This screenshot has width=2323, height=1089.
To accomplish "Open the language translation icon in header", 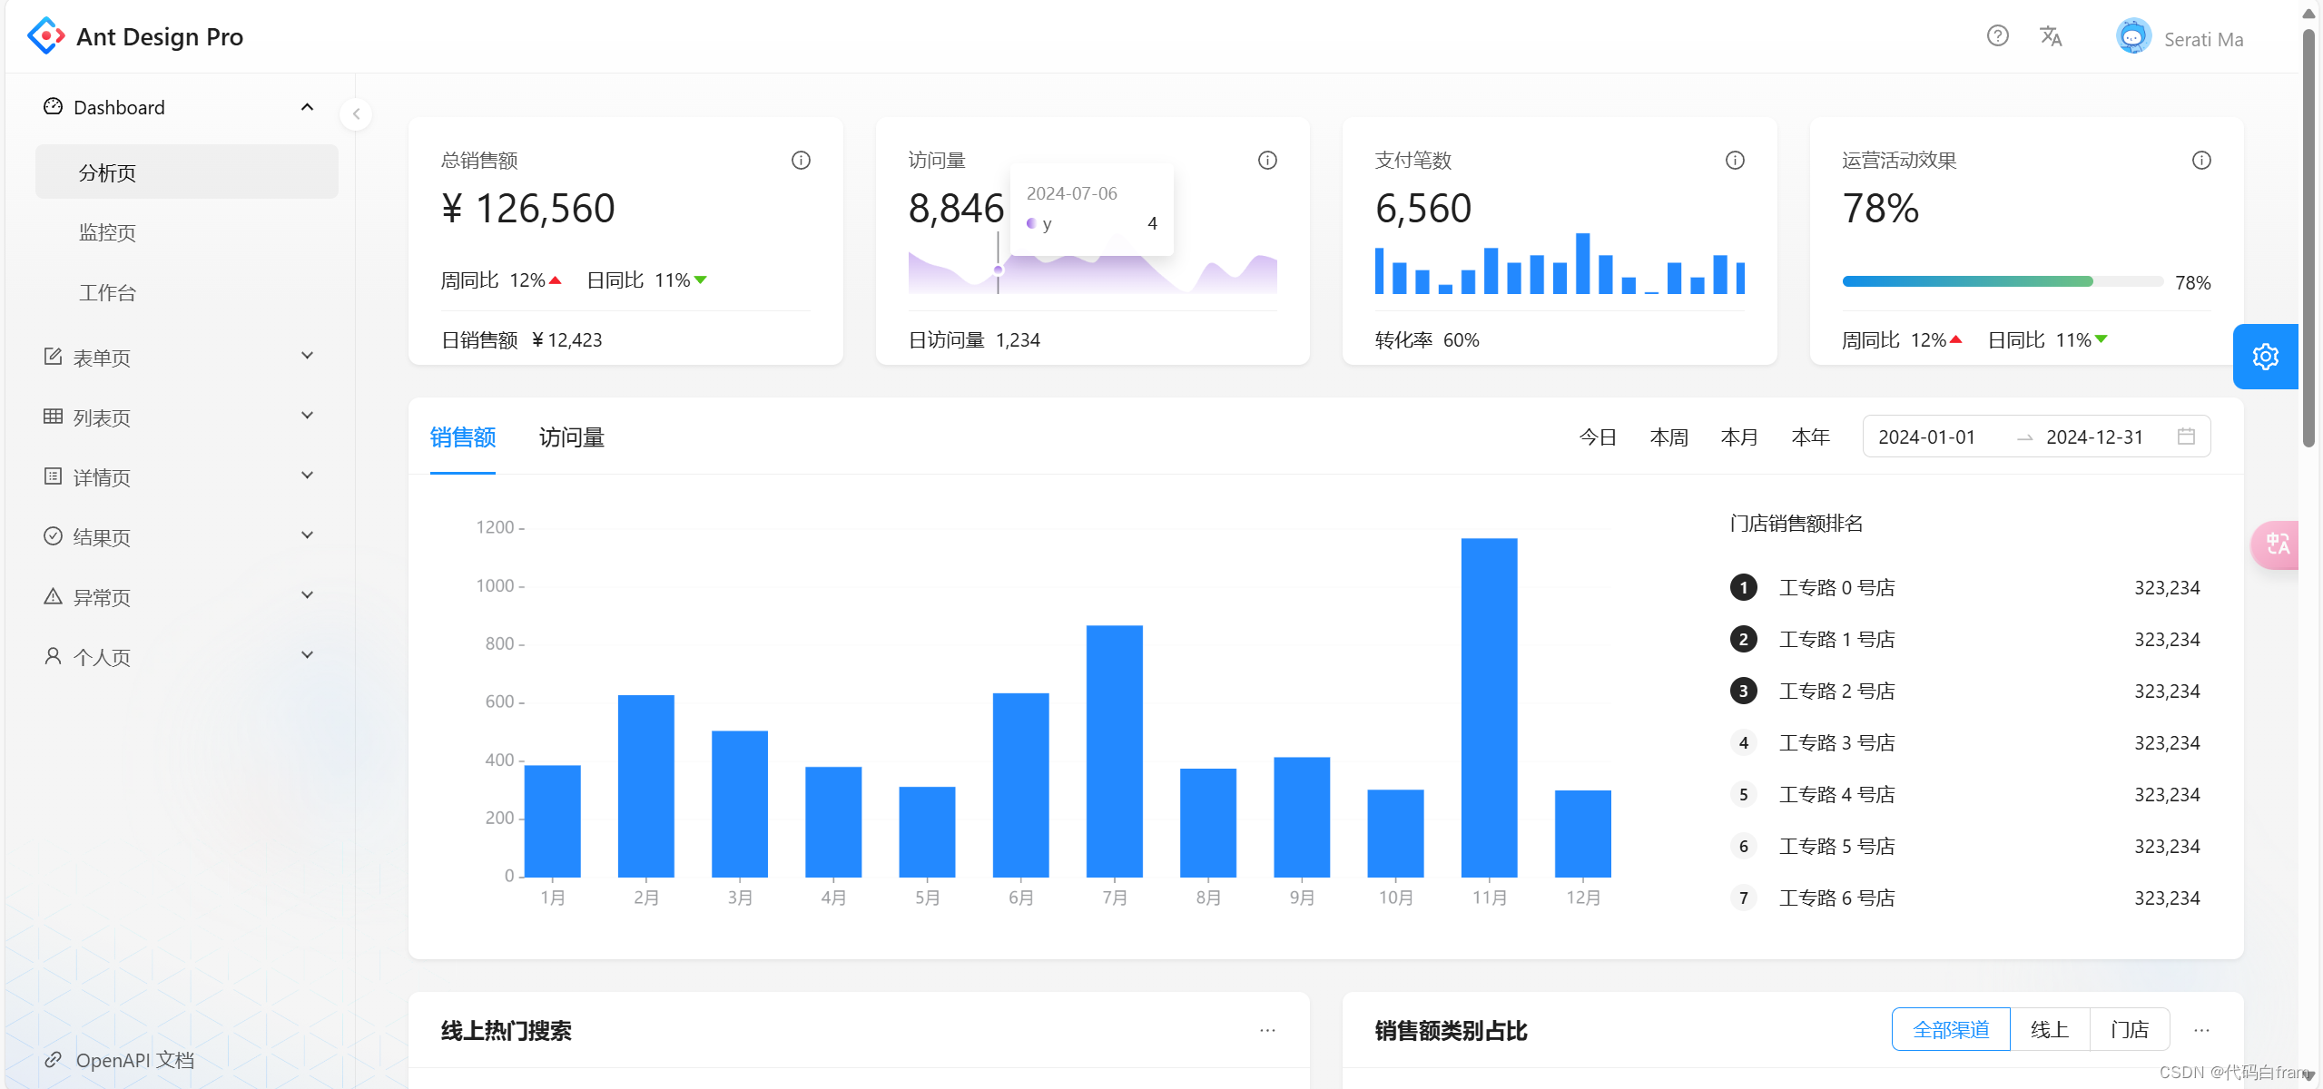I will [2051, 36].
